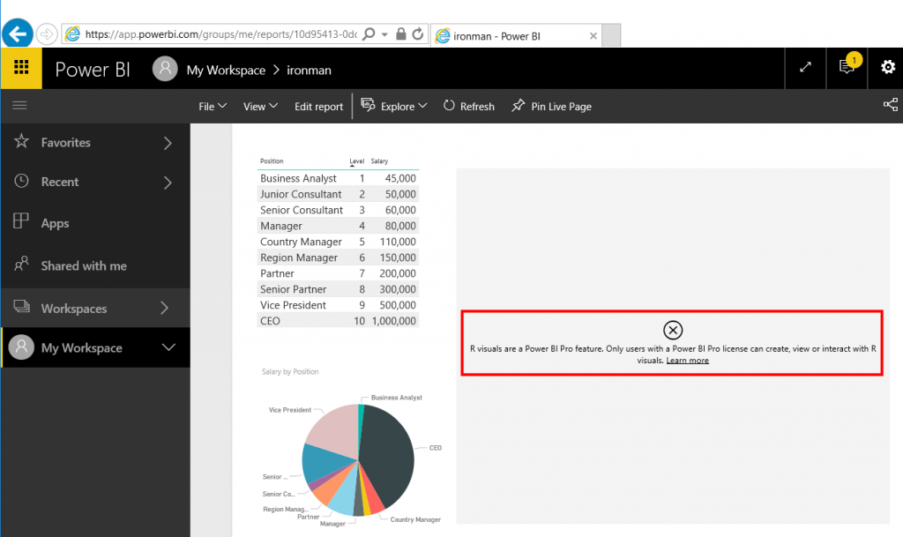
Task: Click the Shared with me people icon
Action: point(21,264)
